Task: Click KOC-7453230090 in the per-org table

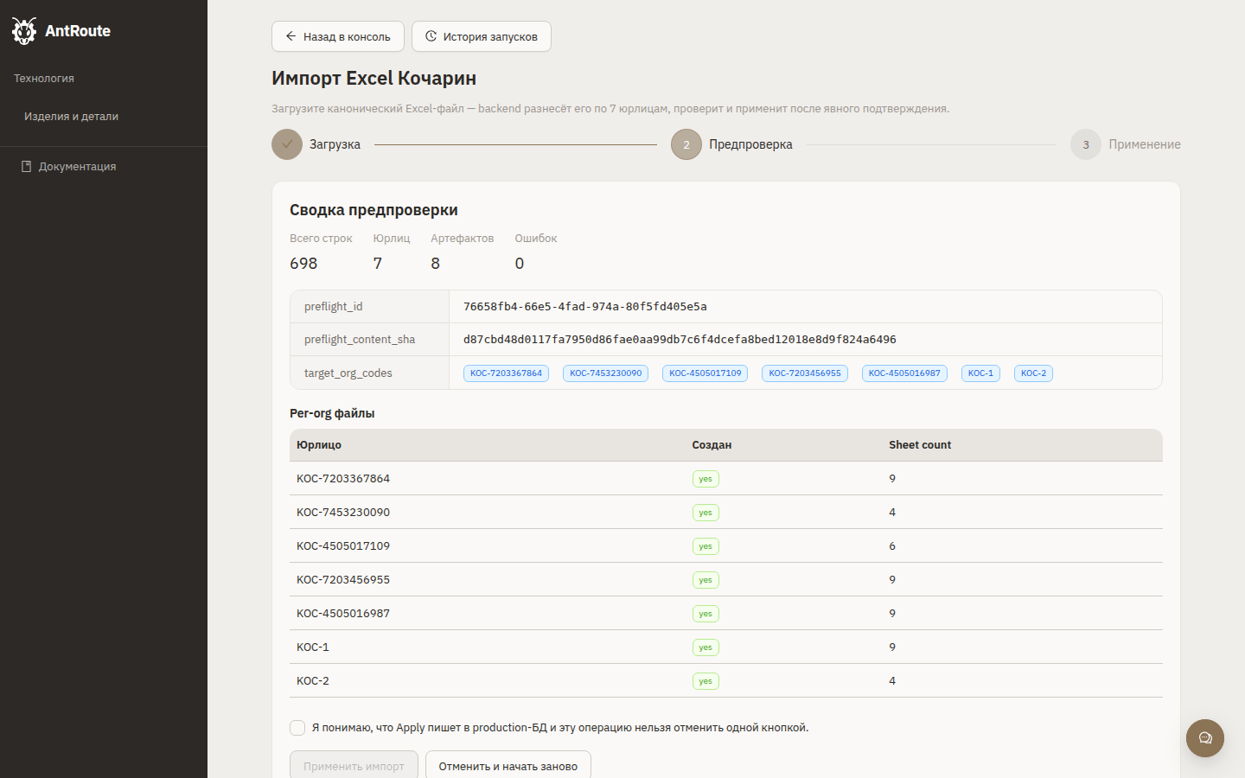Action: 343,513
